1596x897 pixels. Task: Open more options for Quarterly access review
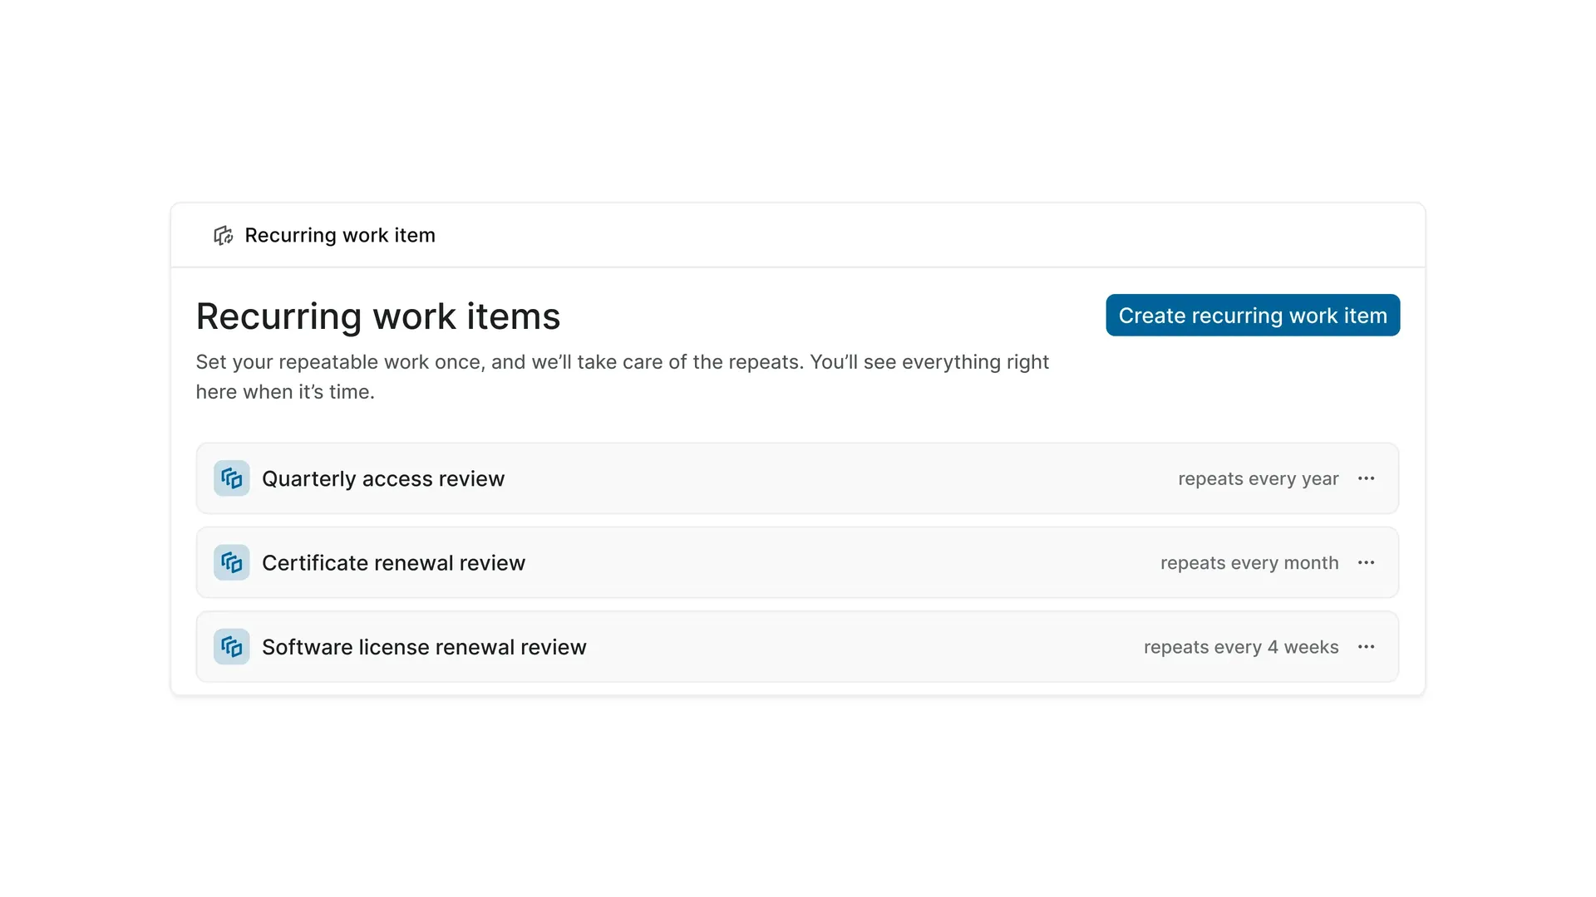click(x=1366, y=478)
